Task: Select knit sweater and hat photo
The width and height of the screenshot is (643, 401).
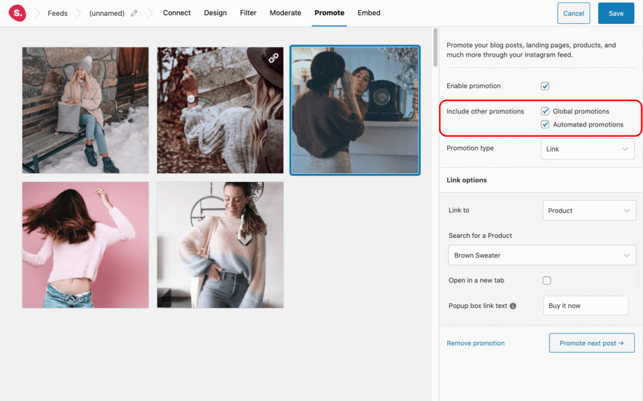Action: (220, 110)
